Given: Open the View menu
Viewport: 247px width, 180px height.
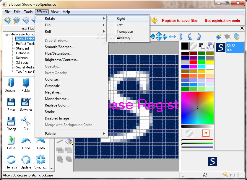Looking at the screenshot, I should (x=55, y=12).
